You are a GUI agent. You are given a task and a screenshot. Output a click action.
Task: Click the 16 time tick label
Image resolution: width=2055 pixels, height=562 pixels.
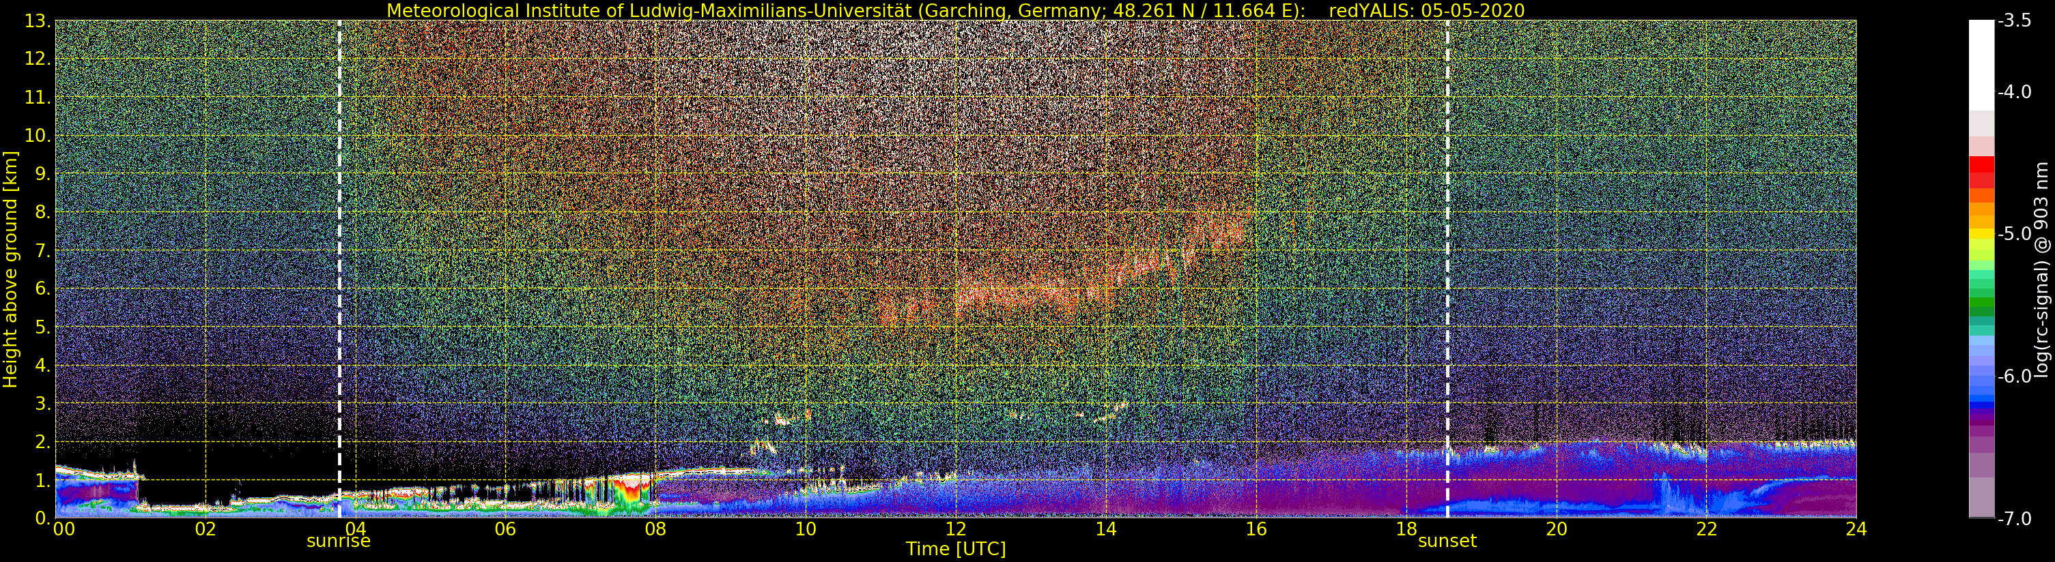[1256, 529]
